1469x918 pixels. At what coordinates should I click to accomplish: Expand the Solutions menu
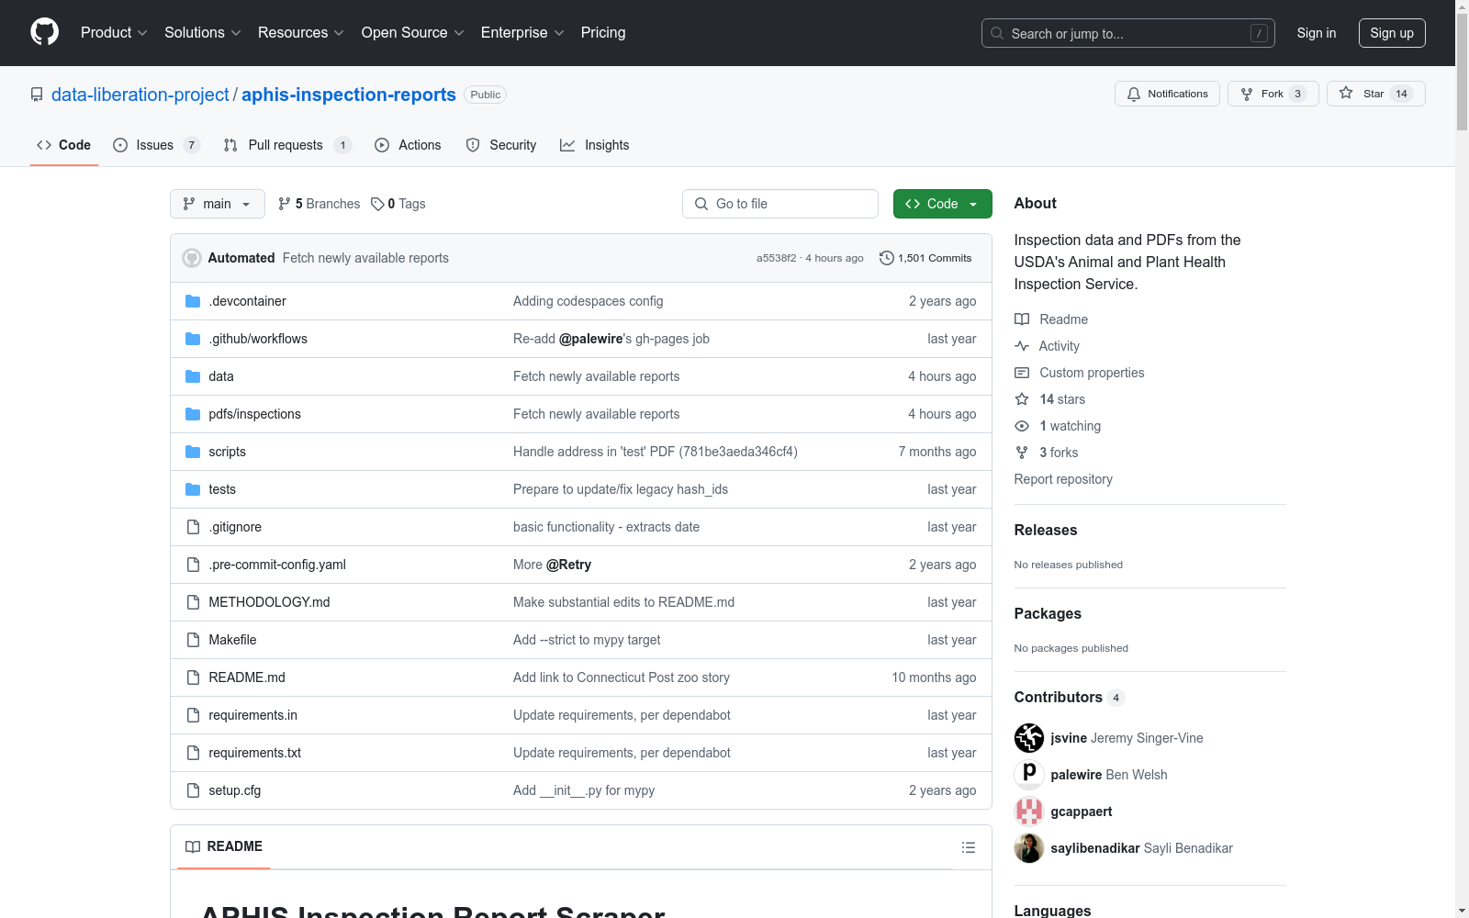tap(203, 33)
